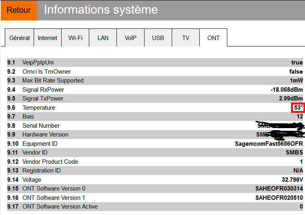This screenshot has height=215, width=305.
Task: Click the Informations système page title
Action: point(100,10)
